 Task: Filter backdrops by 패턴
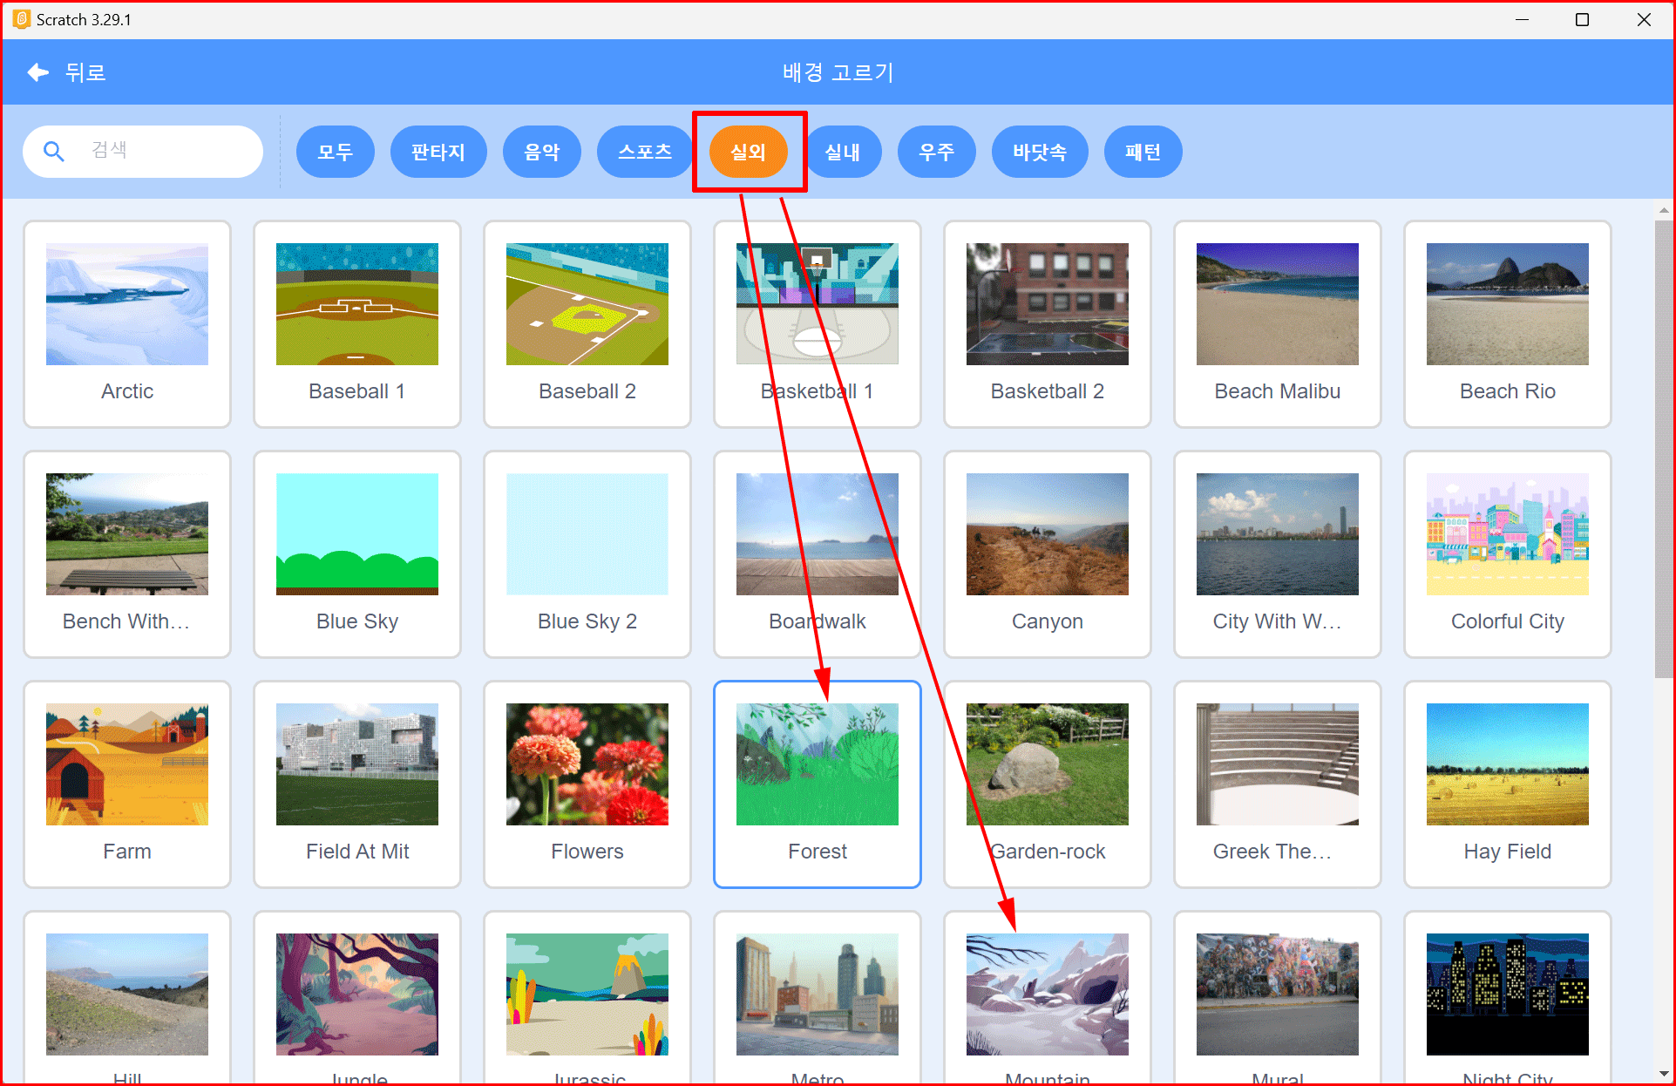tap(1142, 152)
